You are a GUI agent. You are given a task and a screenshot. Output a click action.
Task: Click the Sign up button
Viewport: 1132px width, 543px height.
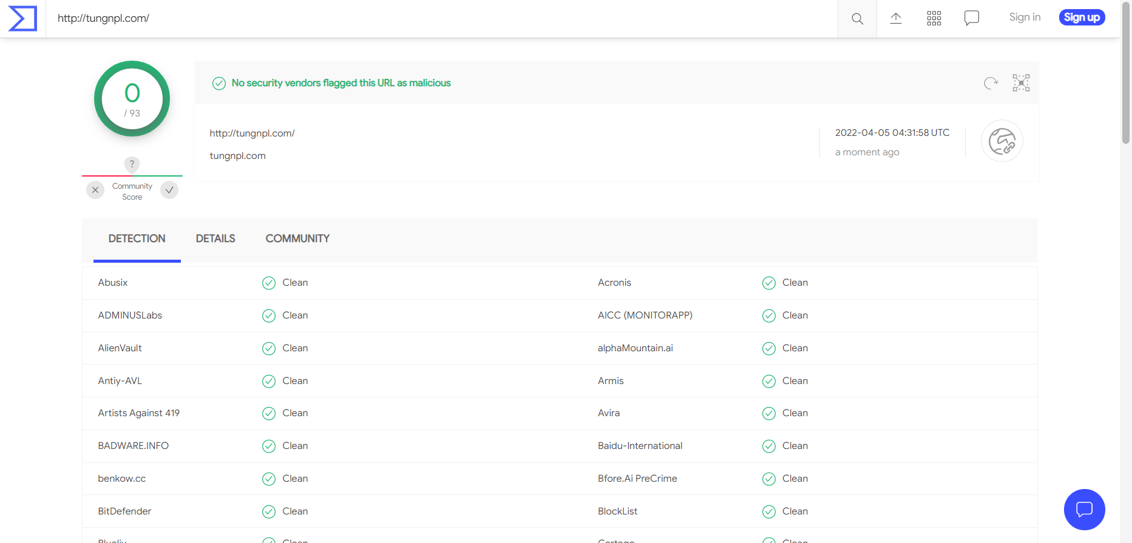click(1082, 18)
